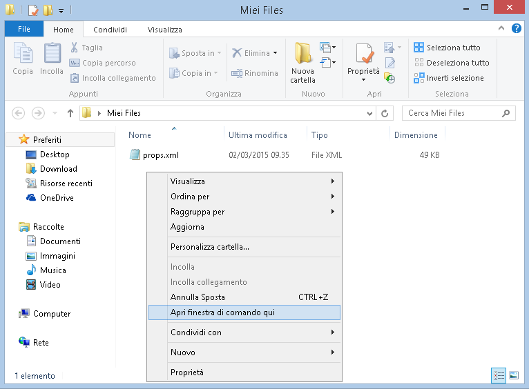Click the Copia icon in the ribbon
The width and height of the screenshot is (529, 389).
(23, 54)
